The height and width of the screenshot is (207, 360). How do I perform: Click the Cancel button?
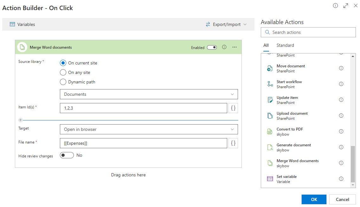[342, 199]
